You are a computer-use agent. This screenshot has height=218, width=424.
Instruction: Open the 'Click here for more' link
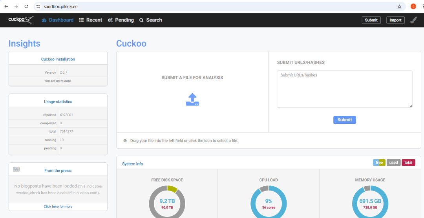[58, 206]
